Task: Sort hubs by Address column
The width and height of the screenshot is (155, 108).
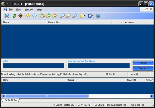Action: (134, 22)
